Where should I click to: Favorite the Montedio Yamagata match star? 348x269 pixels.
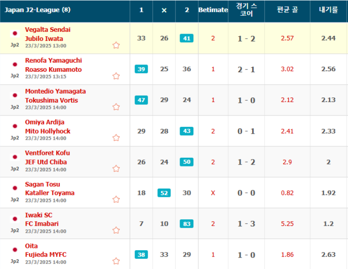(x=116, y=107)
